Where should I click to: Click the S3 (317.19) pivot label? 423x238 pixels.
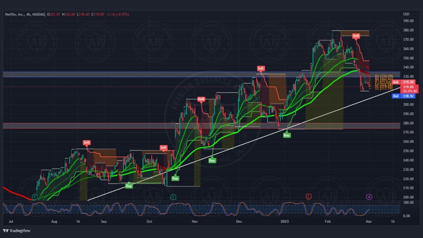tap(384, 89)
